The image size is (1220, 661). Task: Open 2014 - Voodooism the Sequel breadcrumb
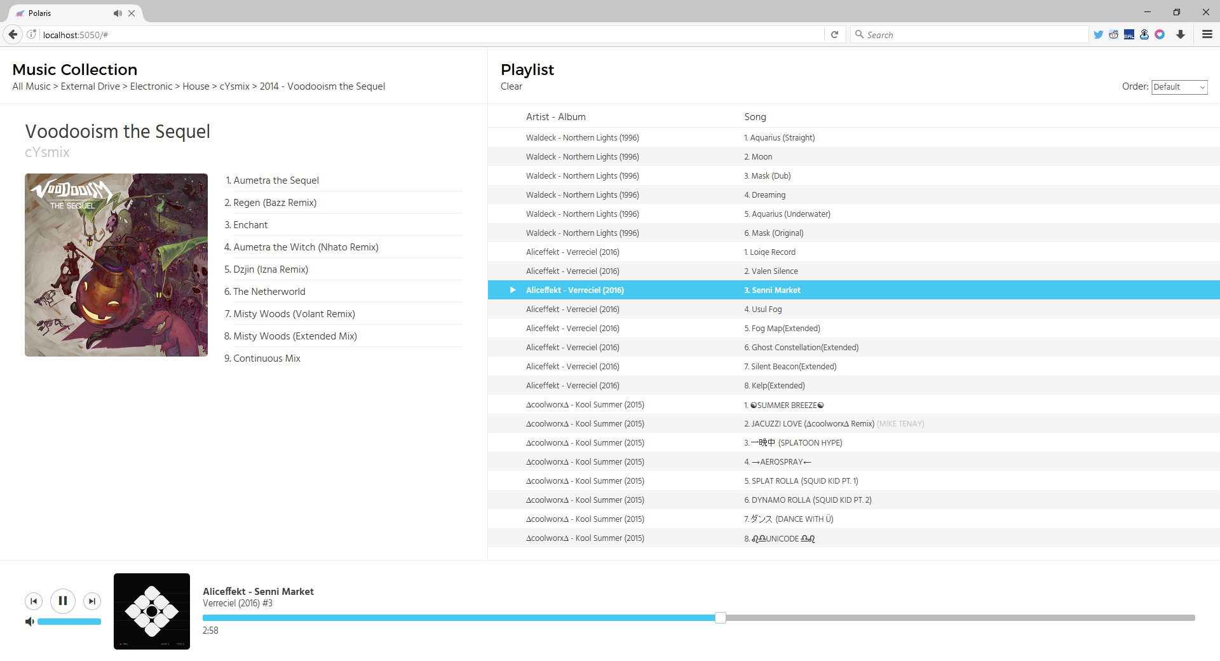(322, 86)
